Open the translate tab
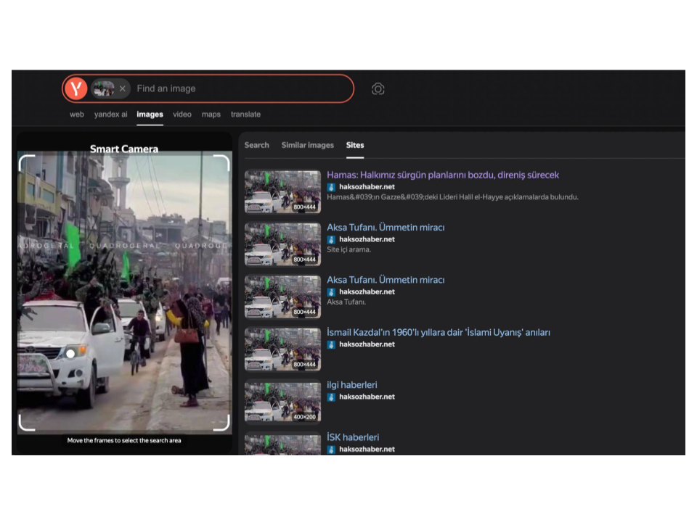This screenshot has height=522, width=697. coord(245,115)
